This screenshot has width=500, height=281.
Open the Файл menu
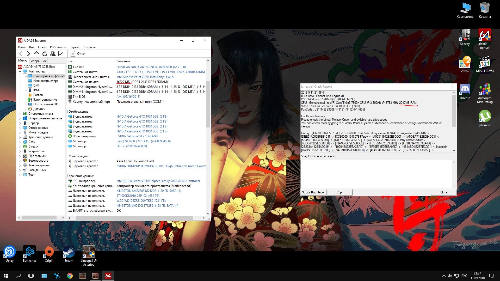[22, 47]
